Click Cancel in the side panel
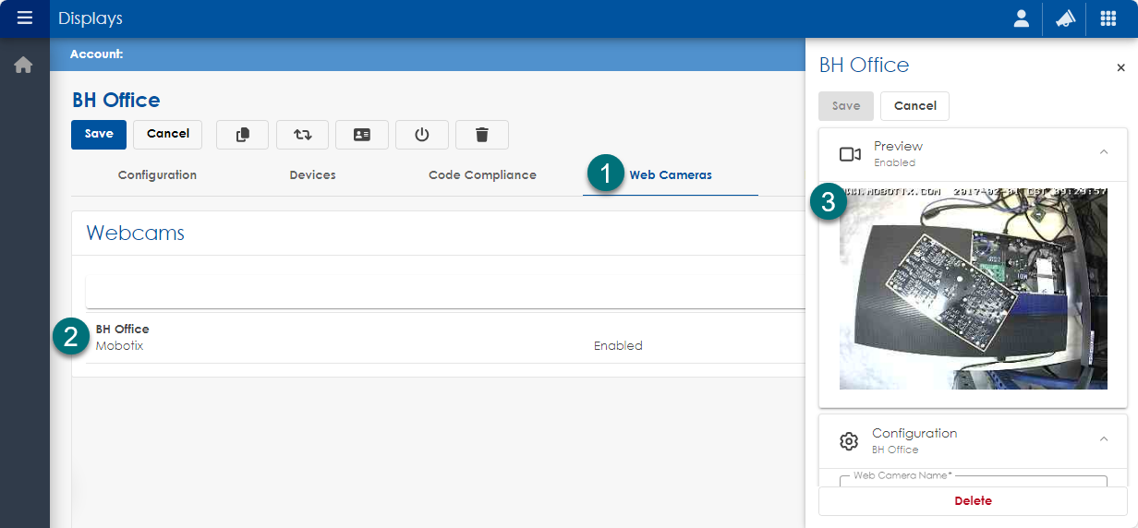 914,106
